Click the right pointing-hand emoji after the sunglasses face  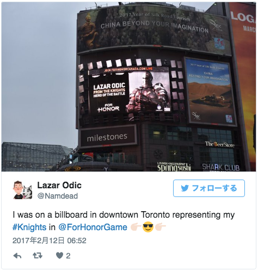[160, 227]
